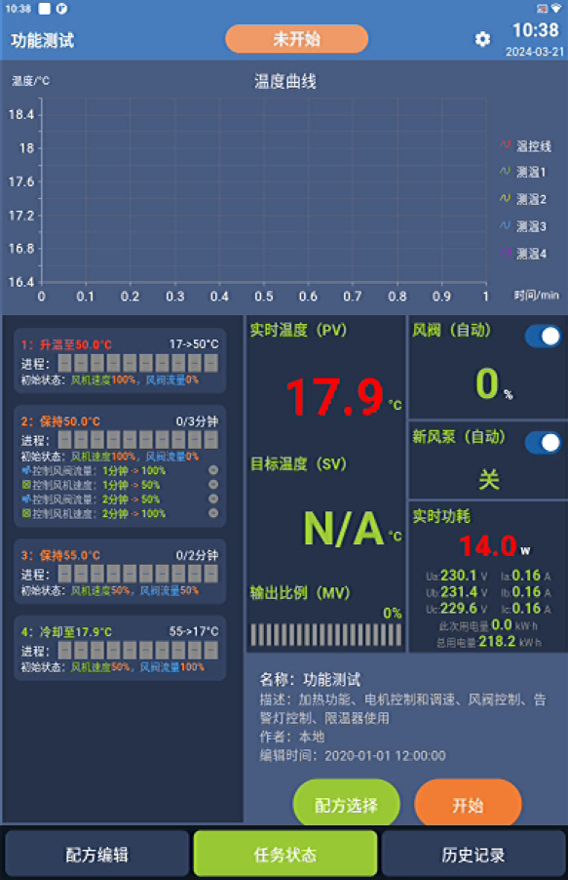Click the 输出比例 (MV) output bar
568x880 pixels.
(x=325, y=635)
